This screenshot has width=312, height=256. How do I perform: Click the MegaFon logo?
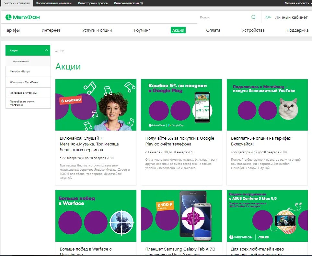22,17
